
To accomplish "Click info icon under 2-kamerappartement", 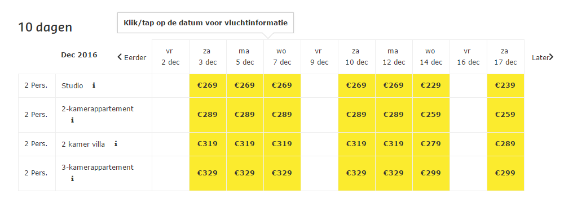I will coord(72,120).
